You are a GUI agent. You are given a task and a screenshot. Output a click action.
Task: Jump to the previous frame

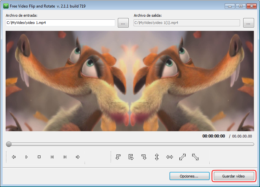[x=52, y=157]
